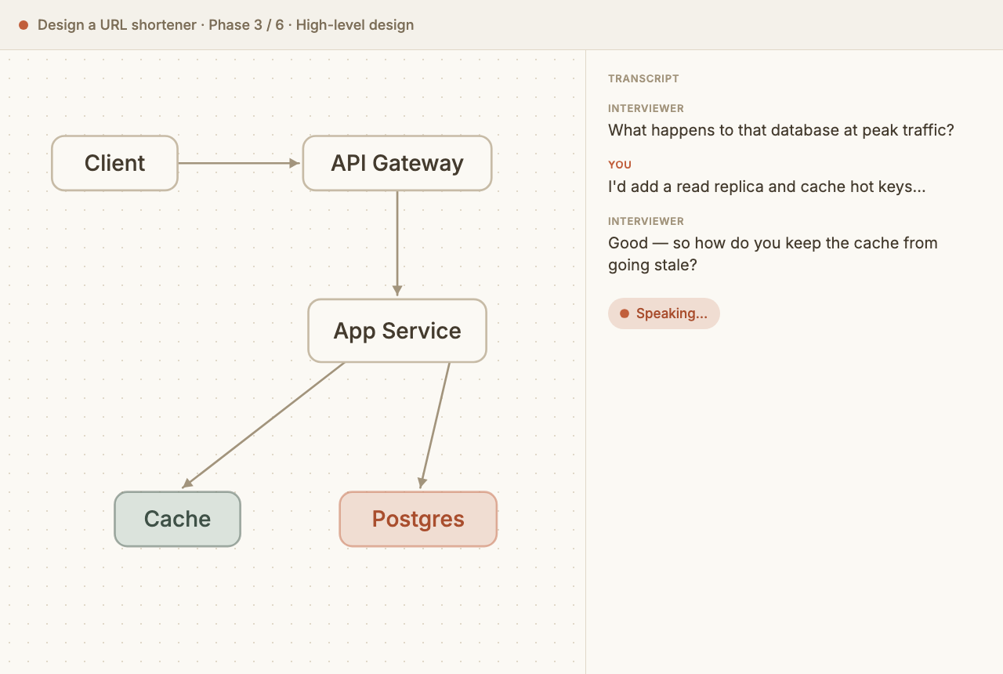Click the App Service node

pyautogui.click(x=397, y=331)
